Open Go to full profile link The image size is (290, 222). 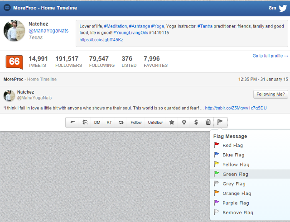pyautogui.click(x=270, y=56)
